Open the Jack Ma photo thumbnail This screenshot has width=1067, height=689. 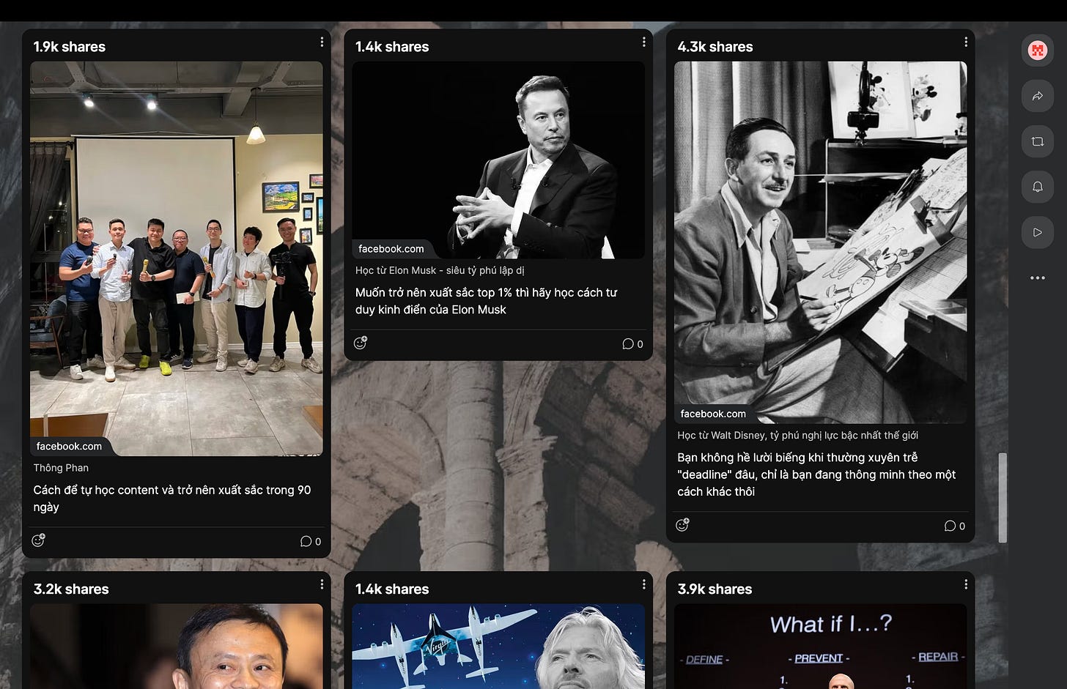pyautogui.click(x=177, y=647)
